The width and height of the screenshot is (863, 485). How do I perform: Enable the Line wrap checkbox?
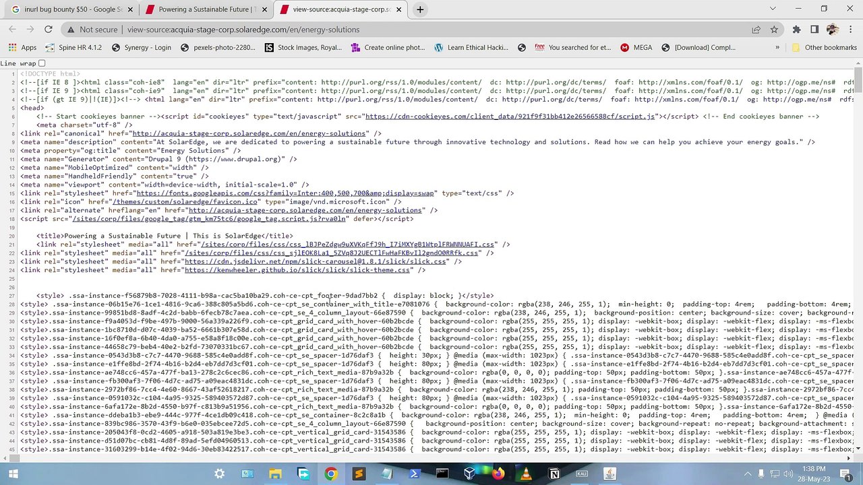click(42, 63)
